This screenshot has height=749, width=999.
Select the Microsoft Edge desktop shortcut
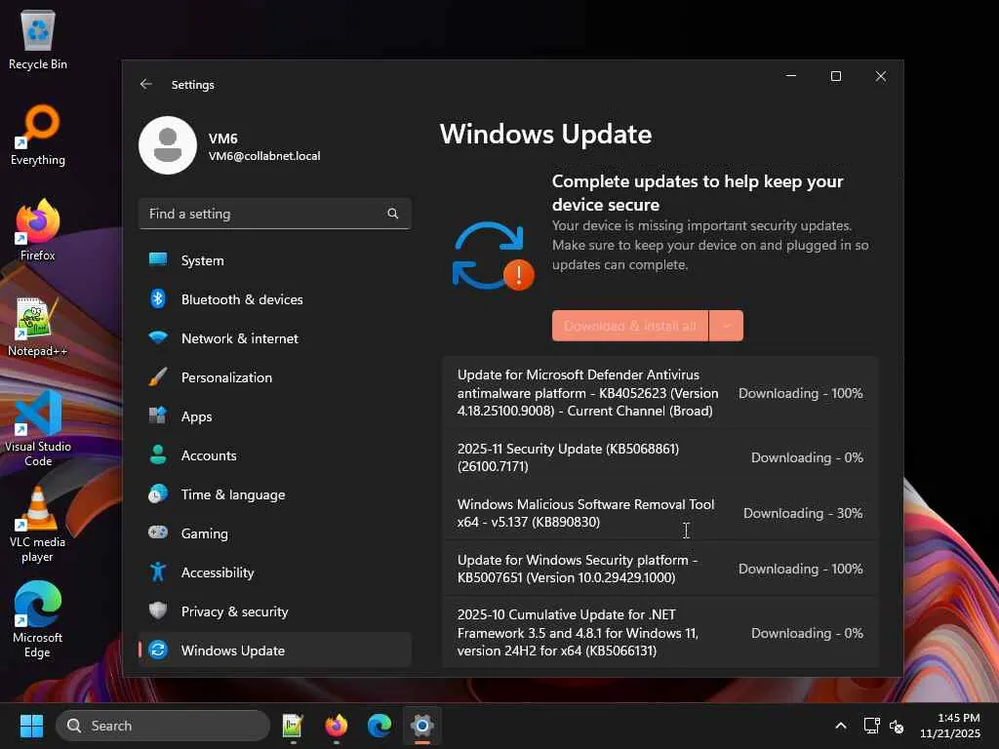click(38, 619)
